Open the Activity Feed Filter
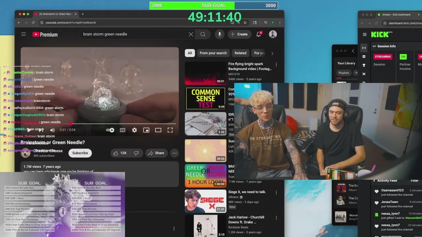The image size is (422, 237). (x=414, y=181)
